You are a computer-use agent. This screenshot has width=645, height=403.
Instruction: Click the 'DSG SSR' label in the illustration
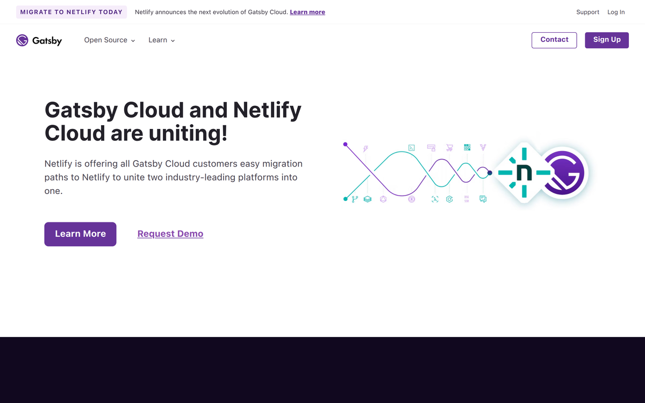pos(467,199)
